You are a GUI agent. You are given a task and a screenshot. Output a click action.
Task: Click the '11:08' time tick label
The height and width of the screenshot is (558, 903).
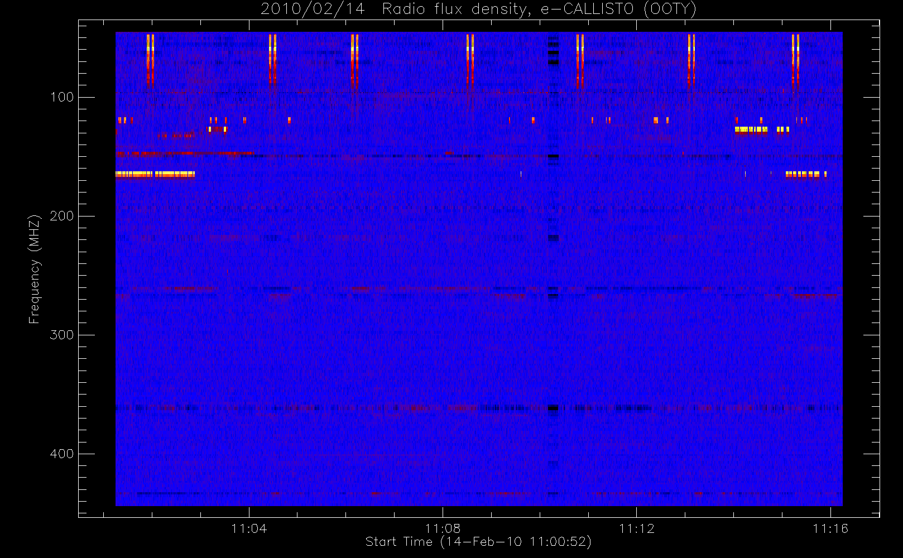coord(443,528)
